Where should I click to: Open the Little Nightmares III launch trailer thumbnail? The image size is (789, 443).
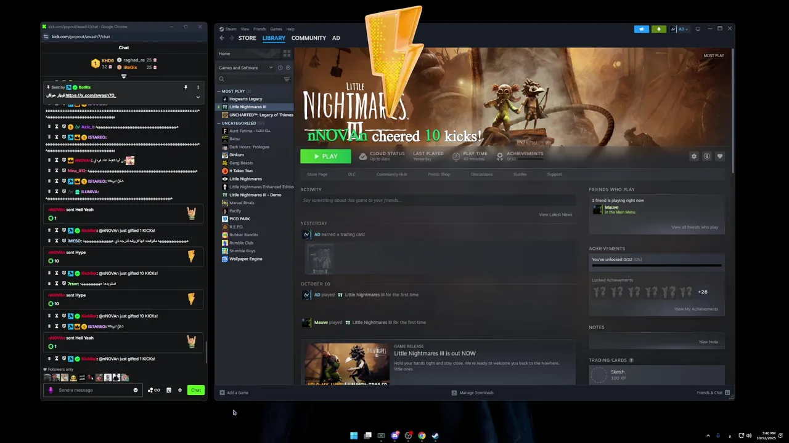[x=346, y=364]
